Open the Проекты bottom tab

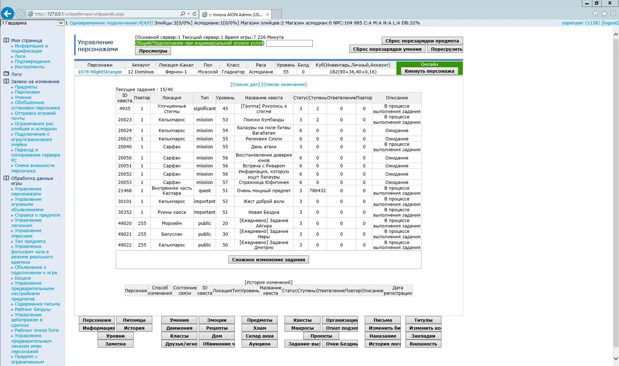(321, 336)
